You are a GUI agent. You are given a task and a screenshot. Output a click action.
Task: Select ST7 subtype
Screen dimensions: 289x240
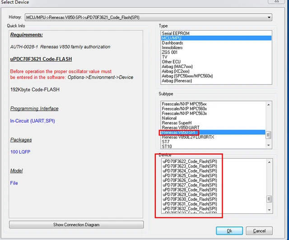166,142
